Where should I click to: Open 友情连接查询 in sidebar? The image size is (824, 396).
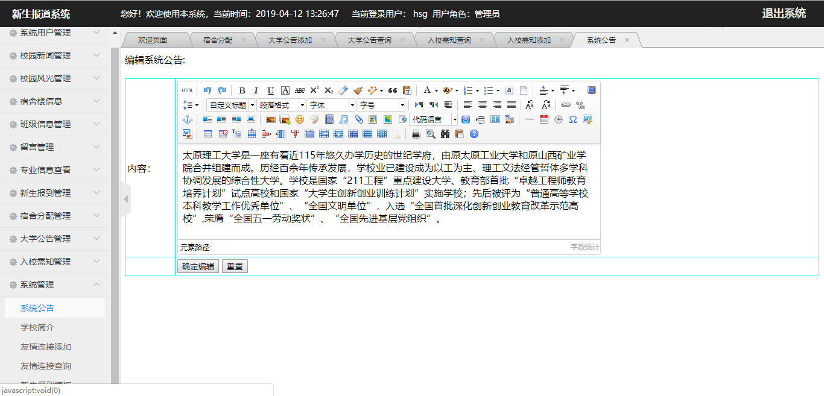46,366
